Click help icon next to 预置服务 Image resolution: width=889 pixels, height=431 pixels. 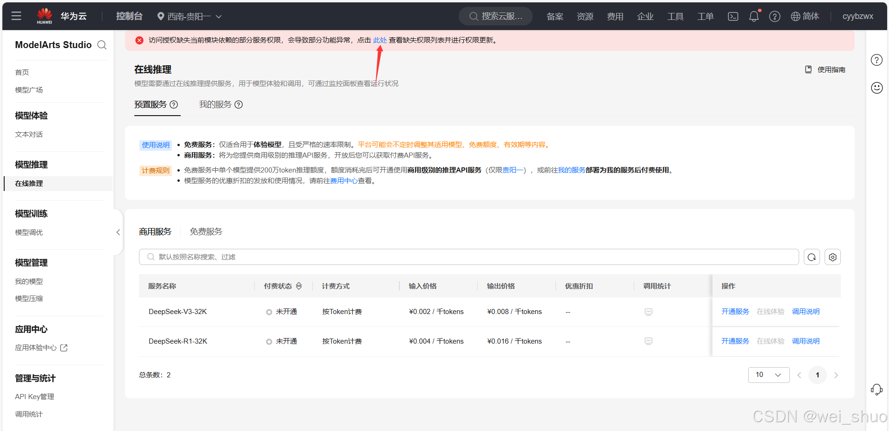coord(174,105)
